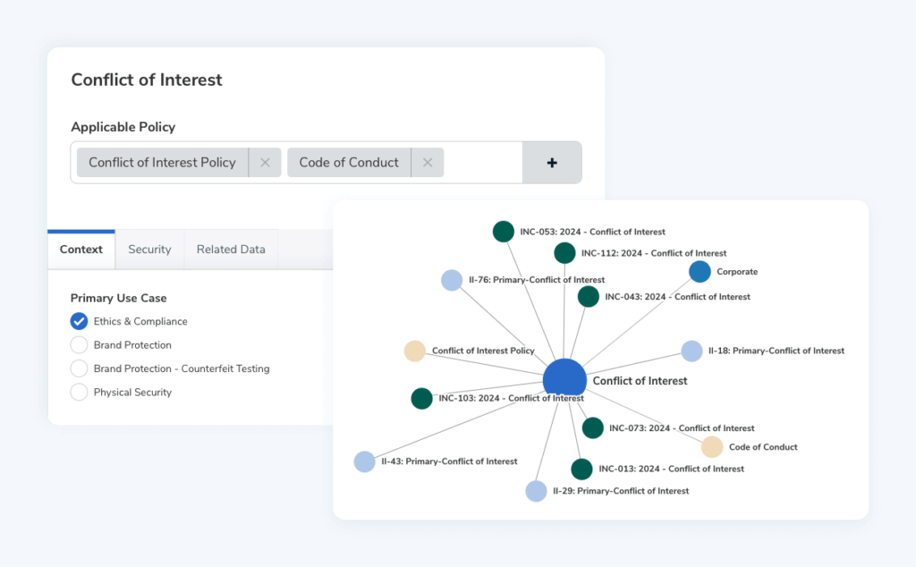Select the INC-053: 2024 incident node
The height and width of the screenshot is (567, 916).
(x=503, y=231)
